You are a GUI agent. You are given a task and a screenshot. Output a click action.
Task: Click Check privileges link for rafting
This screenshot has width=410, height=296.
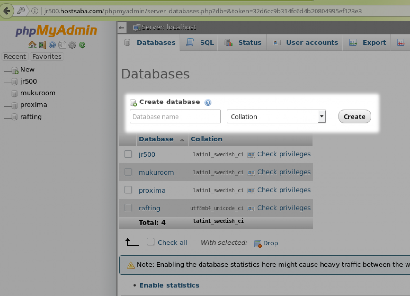[x=283, y=208]
